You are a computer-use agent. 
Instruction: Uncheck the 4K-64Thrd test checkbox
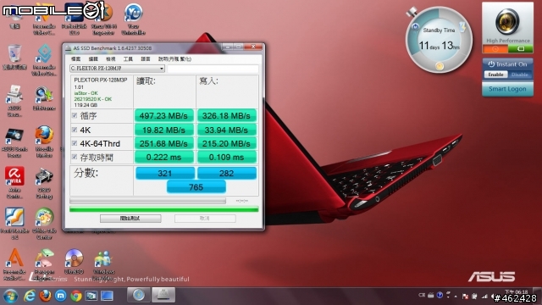[75, 143]
